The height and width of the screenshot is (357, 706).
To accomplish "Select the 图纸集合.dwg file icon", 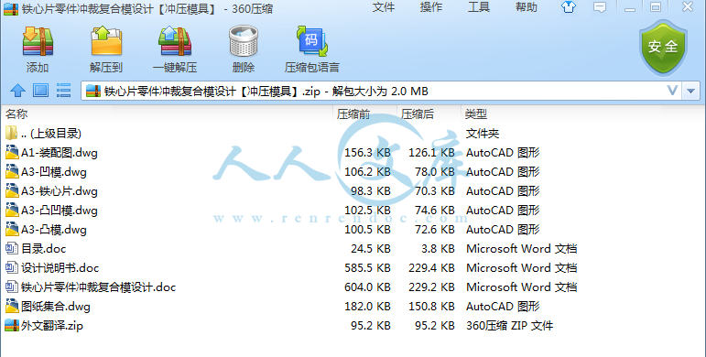I will pos(12,307).
